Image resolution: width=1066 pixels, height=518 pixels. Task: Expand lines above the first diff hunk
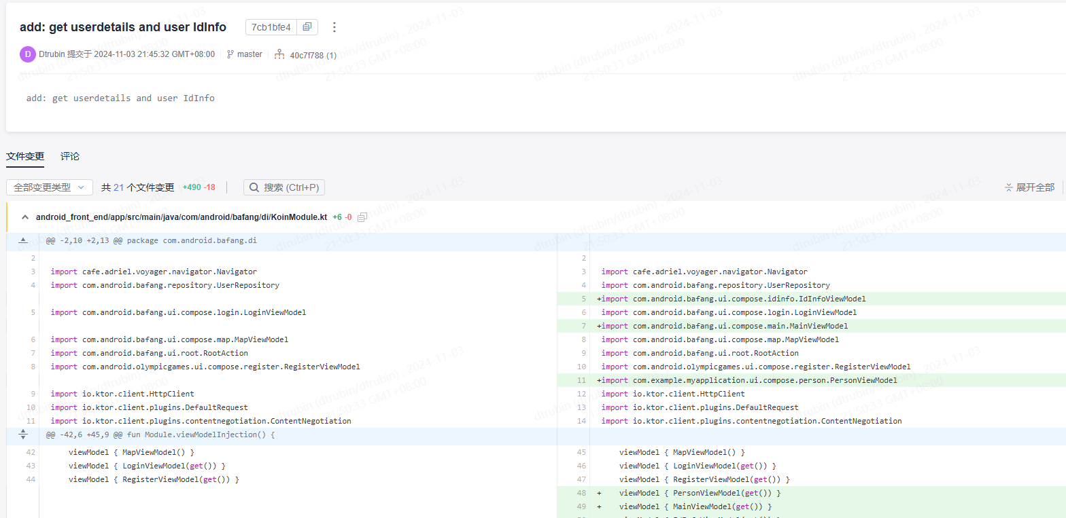pyautogui.click(x=22, y=241)
